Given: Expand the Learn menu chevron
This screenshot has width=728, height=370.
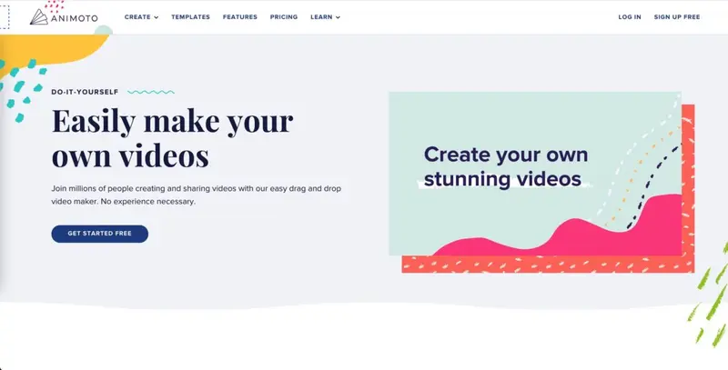Looking at the screenshot, I should (x=338, y=17).
